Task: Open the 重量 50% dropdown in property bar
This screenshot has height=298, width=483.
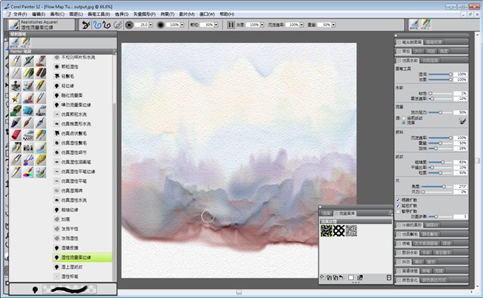Action: [333, 25]
